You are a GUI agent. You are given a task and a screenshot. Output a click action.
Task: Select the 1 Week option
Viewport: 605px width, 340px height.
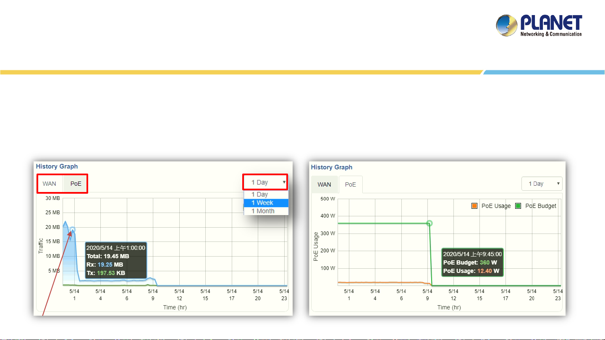coord(266,202)
